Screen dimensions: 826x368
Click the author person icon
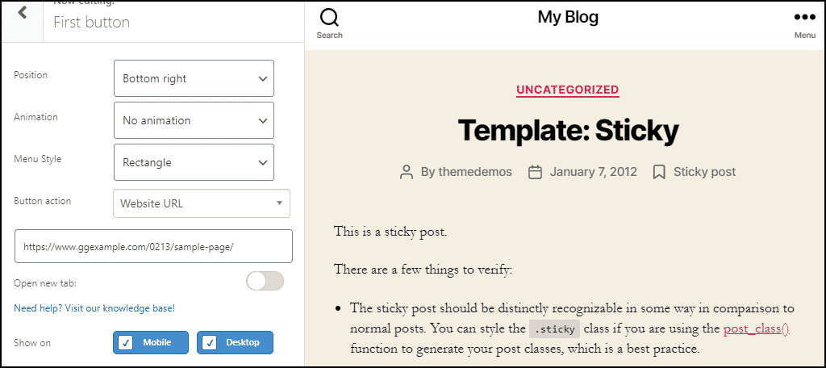click(407, 172)
